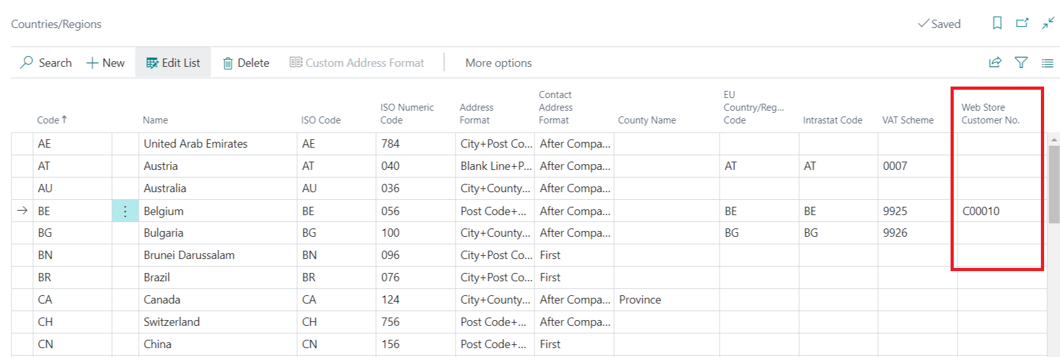Open the Name column header menu
The width and height of the screenshot is (1060, 357).
pos(155,120)
